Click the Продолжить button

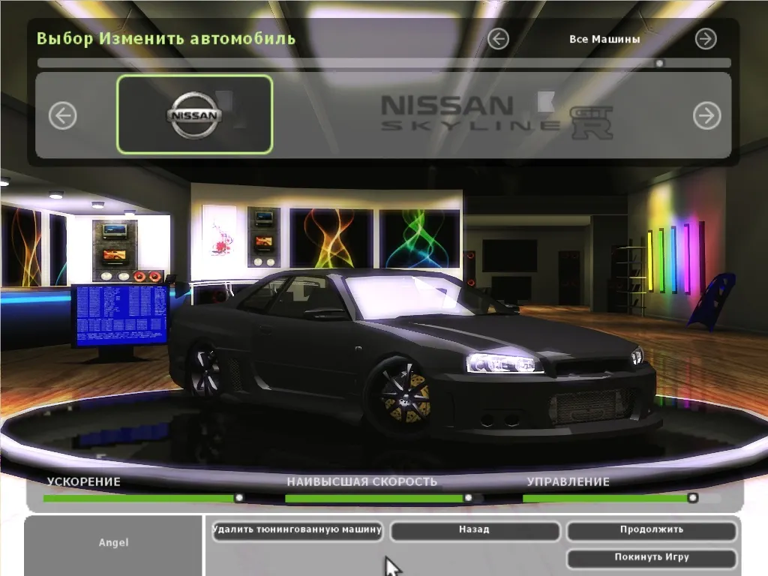[x=652, y=530]
